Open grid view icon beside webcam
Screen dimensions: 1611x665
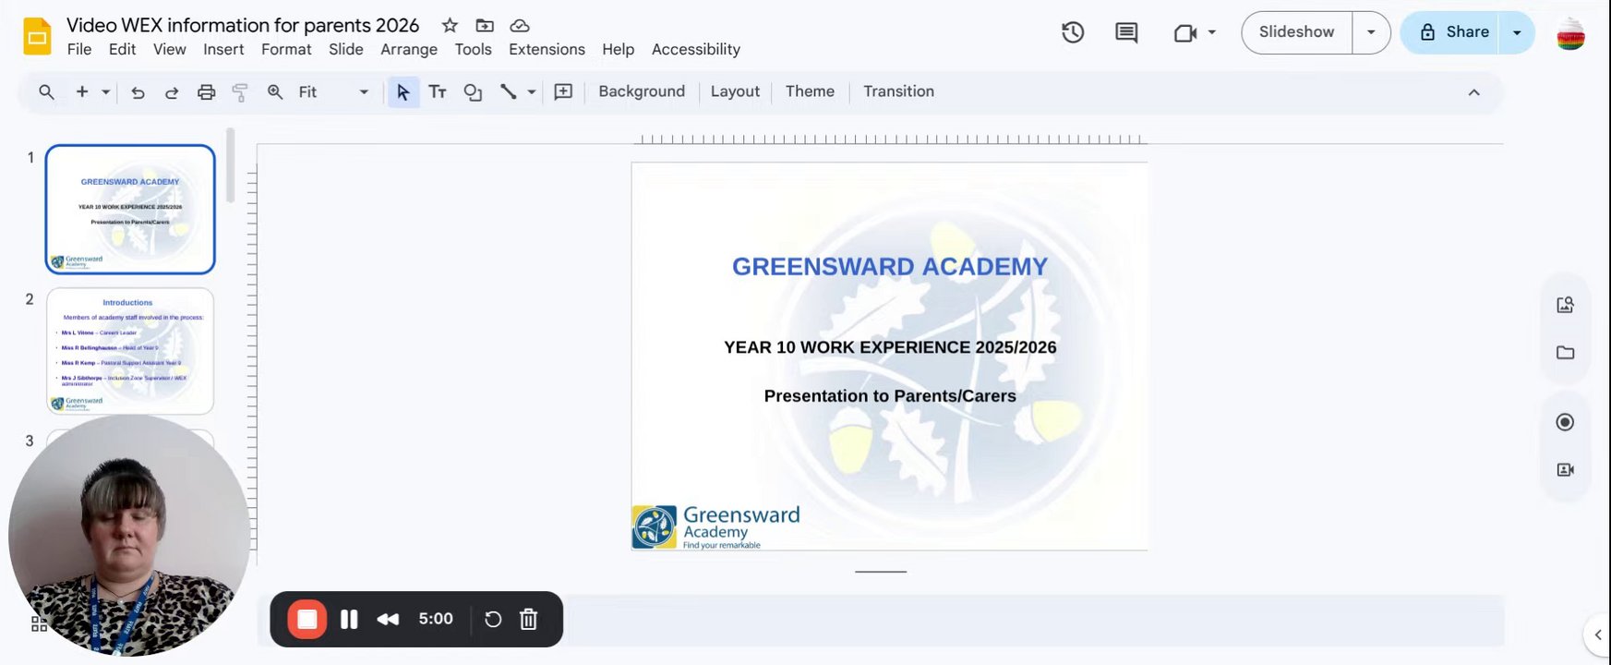point(39,624)
